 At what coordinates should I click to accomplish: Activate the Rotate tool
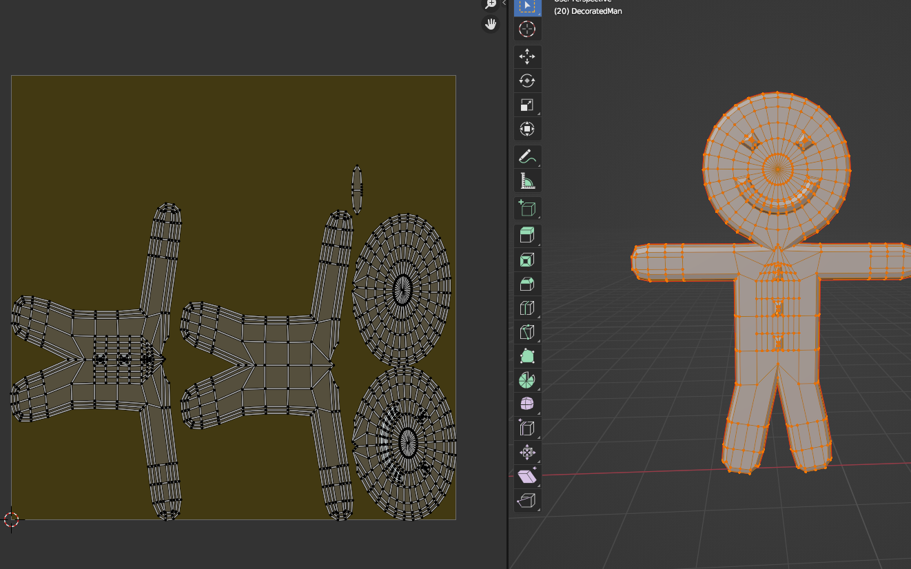click(527, 81)
